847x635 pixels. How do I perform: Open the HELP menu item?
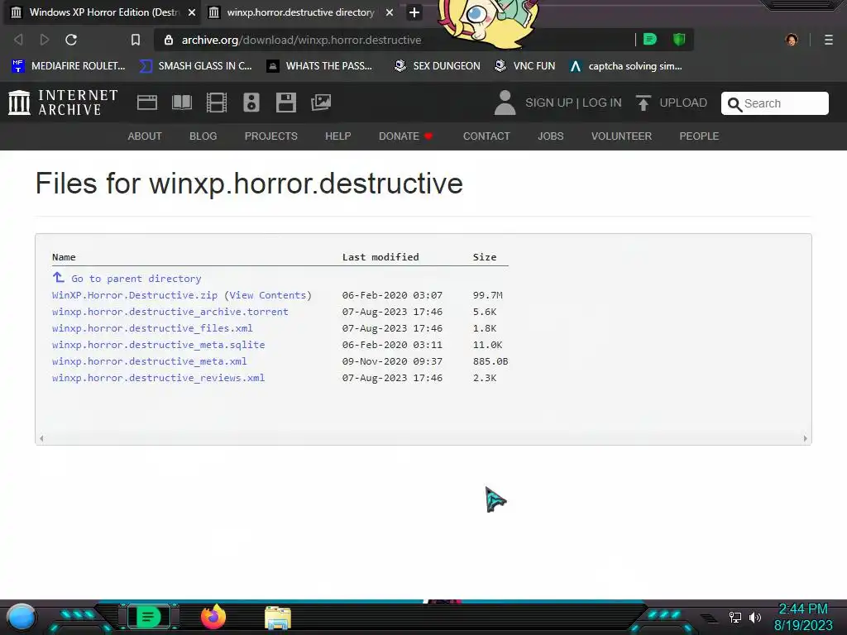[338, 136]
